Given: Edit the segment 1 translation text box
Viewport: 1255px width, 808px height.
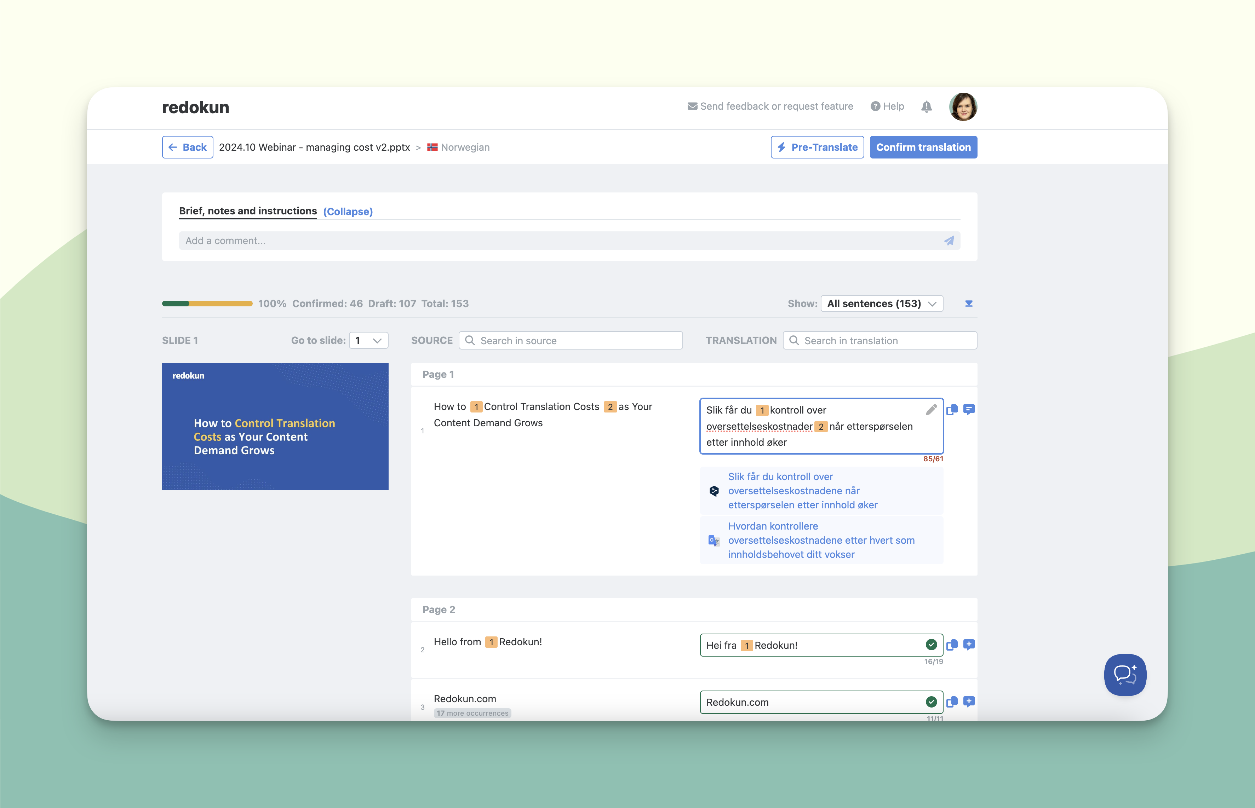Looking at the screenshot, I should point(821,426).
